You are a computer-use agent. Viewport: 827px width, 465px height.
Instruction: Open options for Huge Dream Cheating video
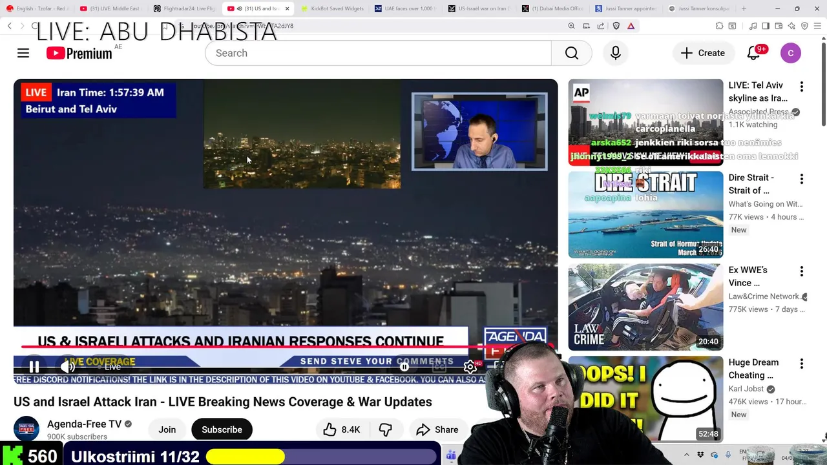point(801,364)
